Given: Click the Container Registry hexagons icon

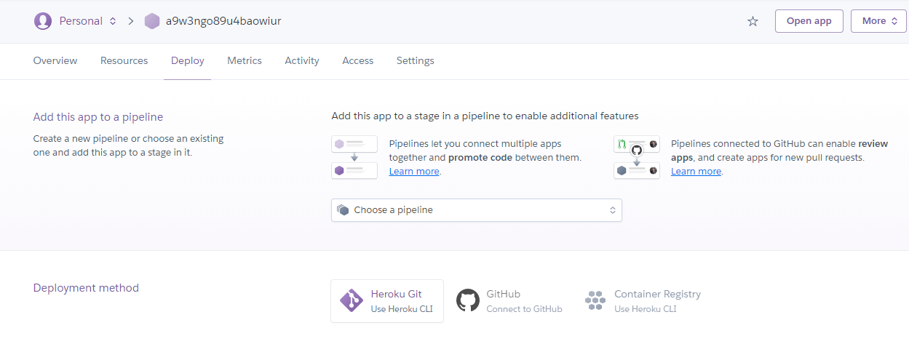Looking at the screenshot, I should pyautogui.click(x=595, y=300).
